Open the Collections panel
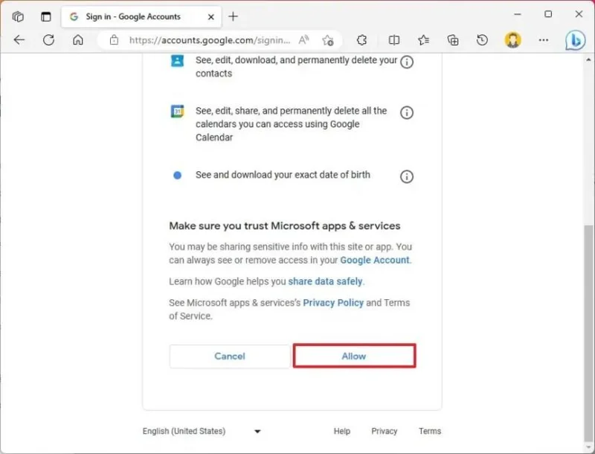This screenshot has width=595, height=454. coord(453,40)
